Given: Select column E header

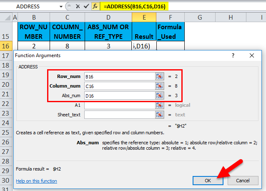Looking at the screenshot, I should (144, 17).
